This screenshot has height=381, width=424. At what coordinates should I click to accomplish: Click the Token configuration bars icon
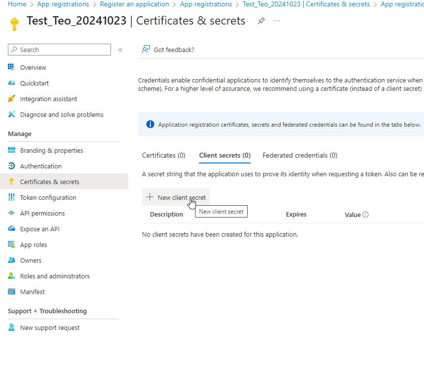coord(11,197)
